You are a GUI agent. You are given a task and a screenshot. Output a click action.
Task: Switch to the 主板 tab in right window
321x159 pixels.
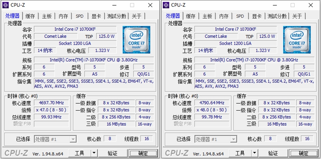[207, 16]
